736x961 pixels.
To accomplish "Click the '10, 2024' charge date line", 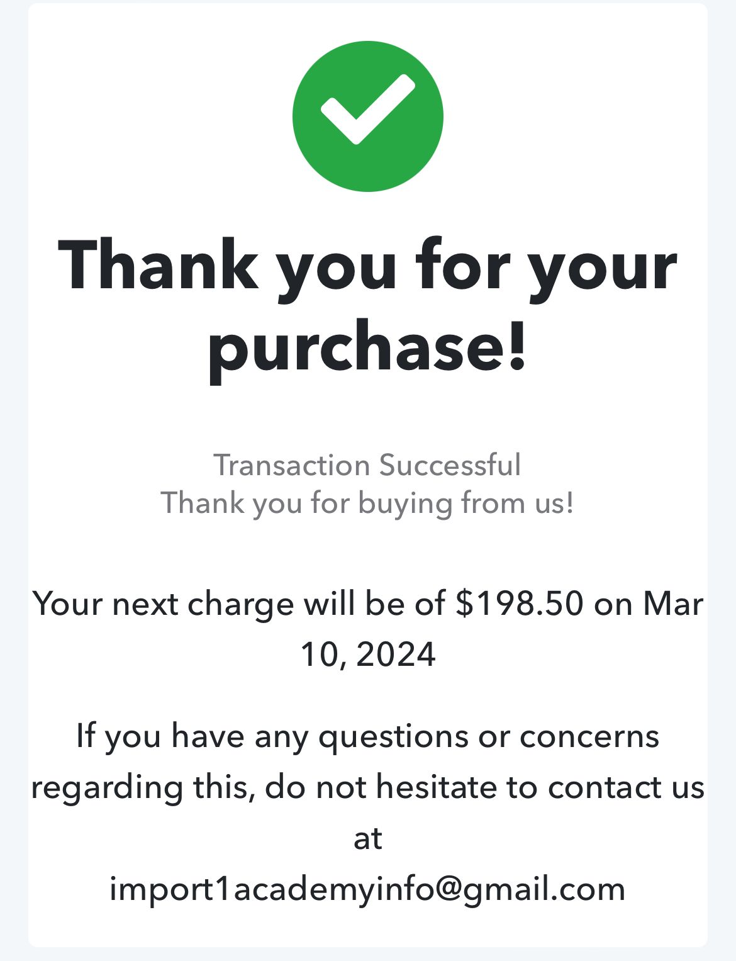I will point(368,654).
